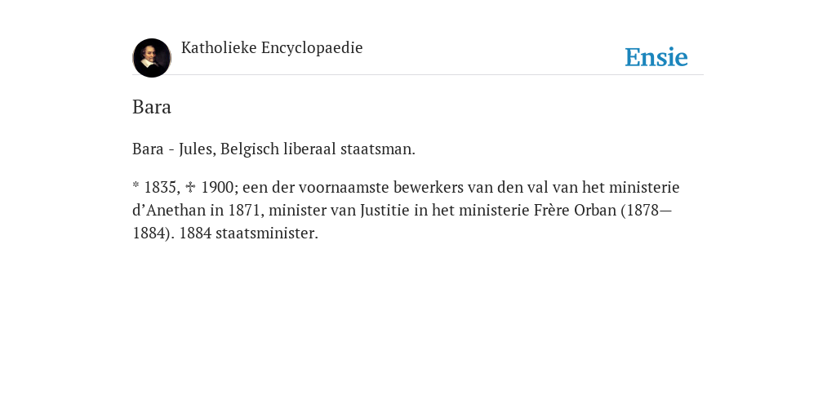
Task: Click the Katholieke Encyclopaedie source name
Action: [272, 48]
